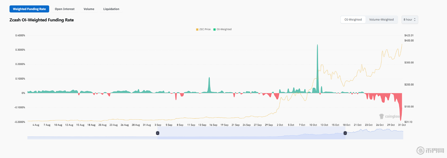
Task: Open the Weighted Funding Rate tab
Action: coord(29,9)
